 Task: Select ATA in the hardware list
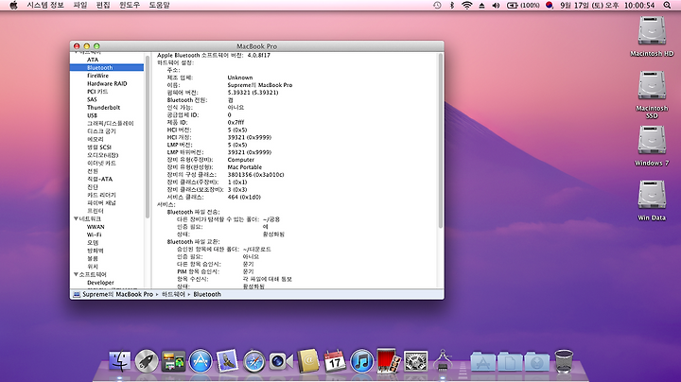93,60
